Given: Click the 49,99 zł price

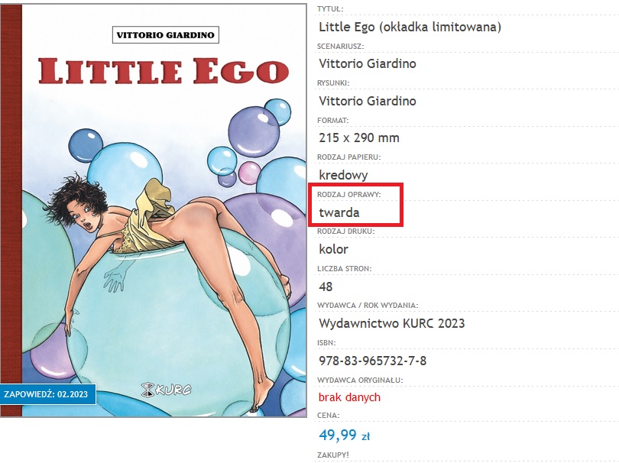Looking at the screenshot, I should pos(344,435).
